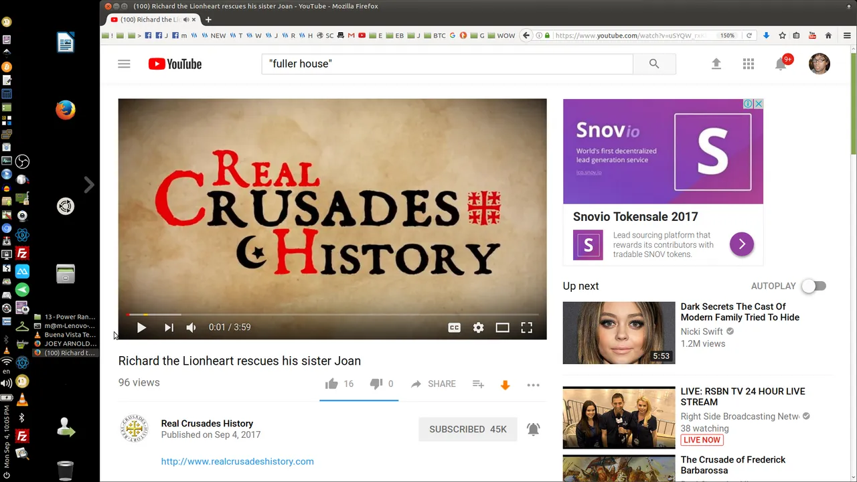Like the video with 16 likes
The height and width of the screenshot is (482, 857).
point(339,384)
